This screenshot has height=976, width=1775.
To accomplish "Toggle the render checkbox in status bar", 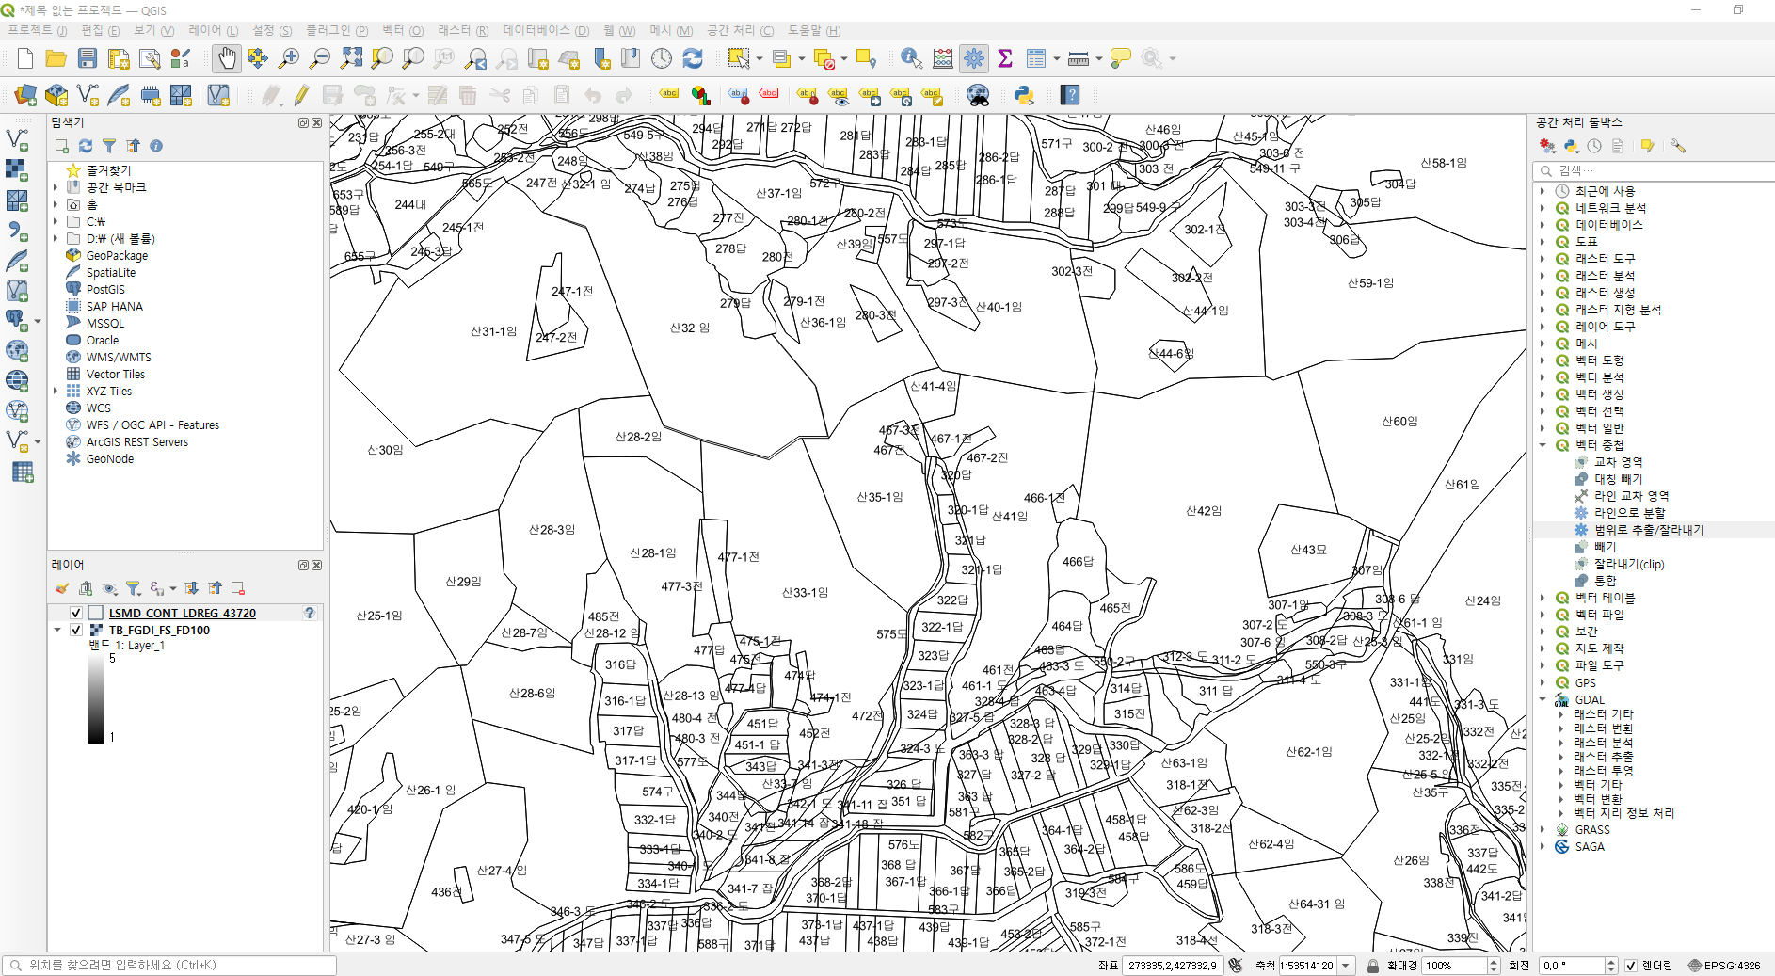I will coord(1631,966).
